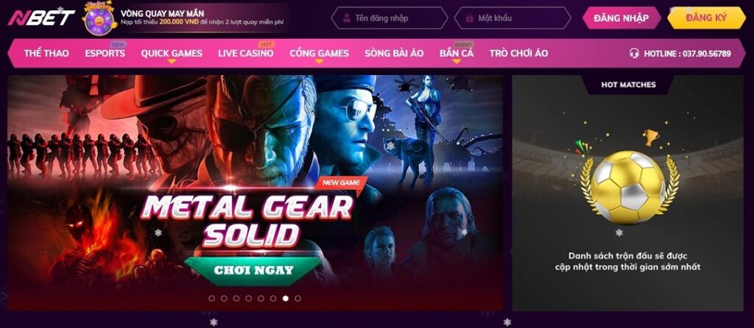
Task: Open the lucky spin wheel icon
Action: 99,18
